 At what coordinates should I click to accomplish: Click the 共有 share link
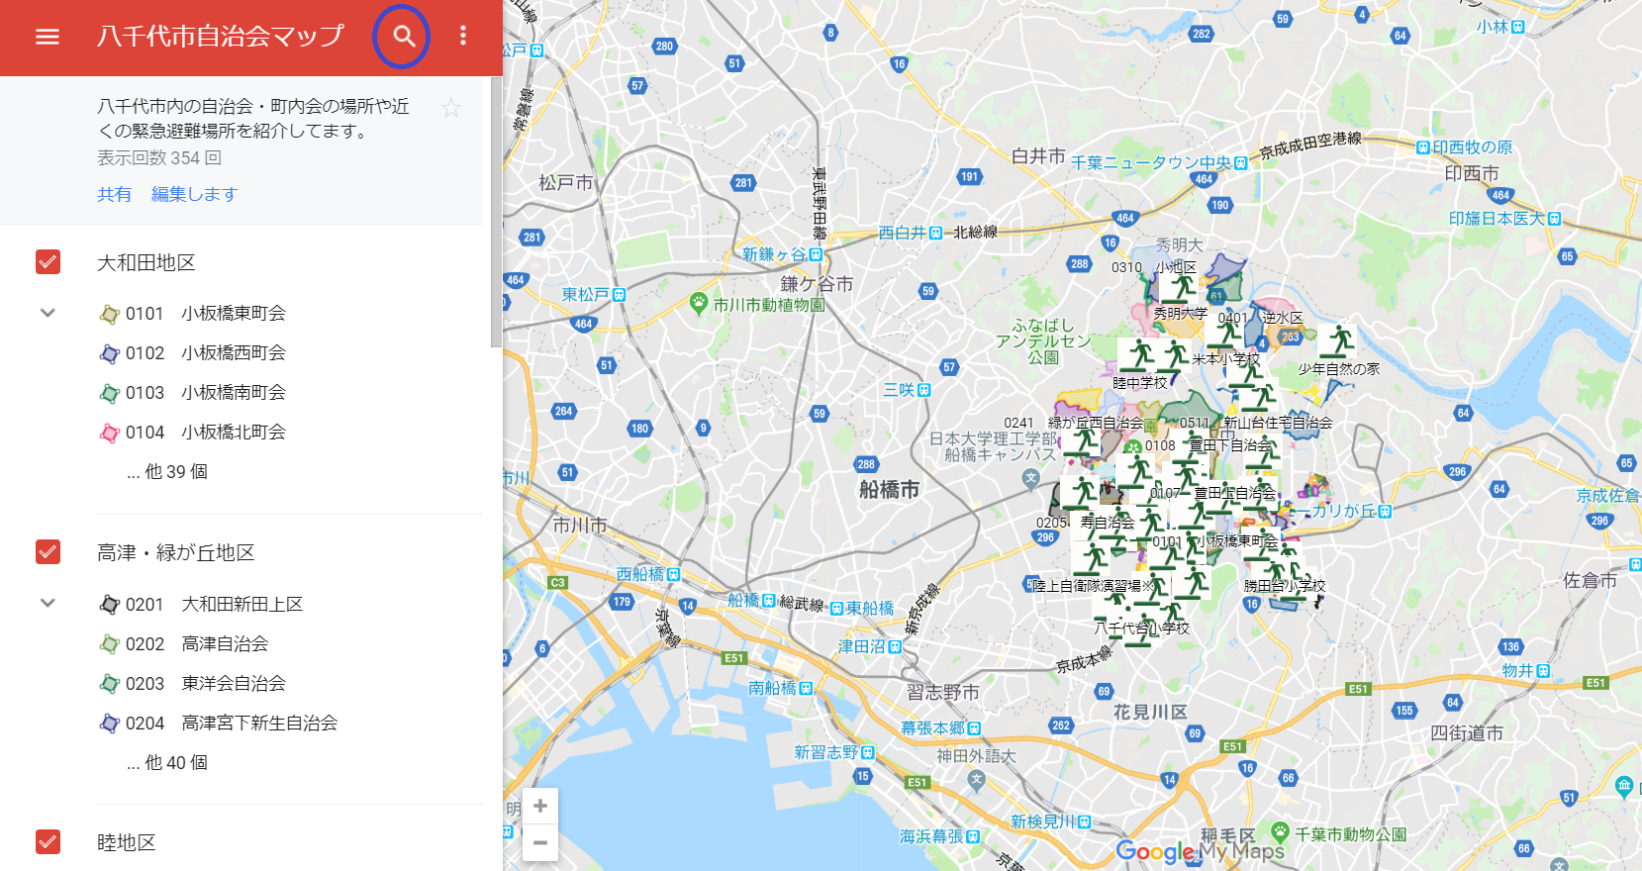114,194
